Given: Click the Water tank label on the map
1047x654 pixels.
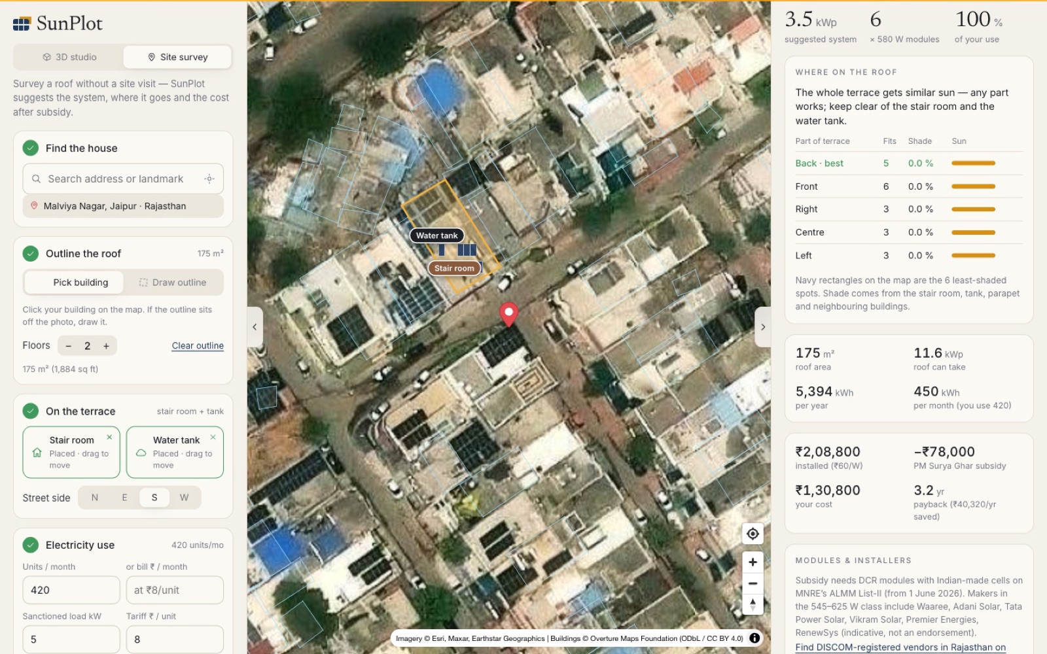Looking at the screenshot, I should [x=437, y=235].
